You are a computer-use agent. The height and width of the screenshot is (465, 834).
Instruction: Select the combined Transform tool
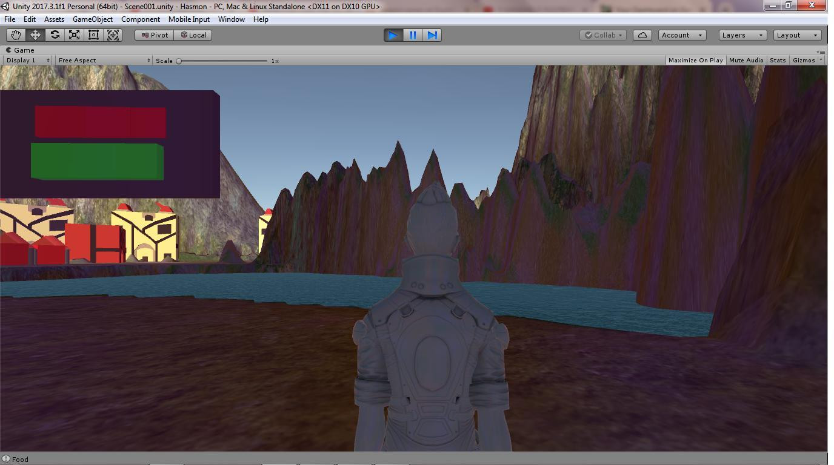[113, 35]
